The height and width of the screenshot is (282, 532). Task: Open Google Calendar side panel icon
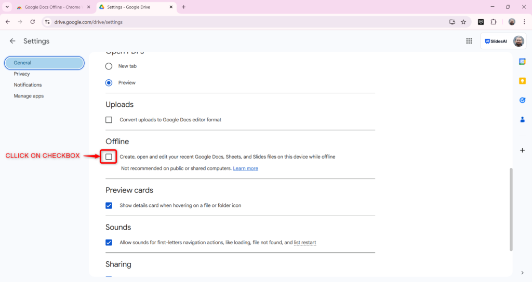coord(522,62)
